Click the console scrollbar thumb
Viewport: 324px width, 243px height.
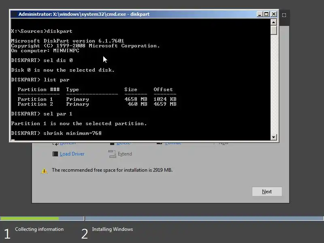pyautogui.click(x=274, y=30)
